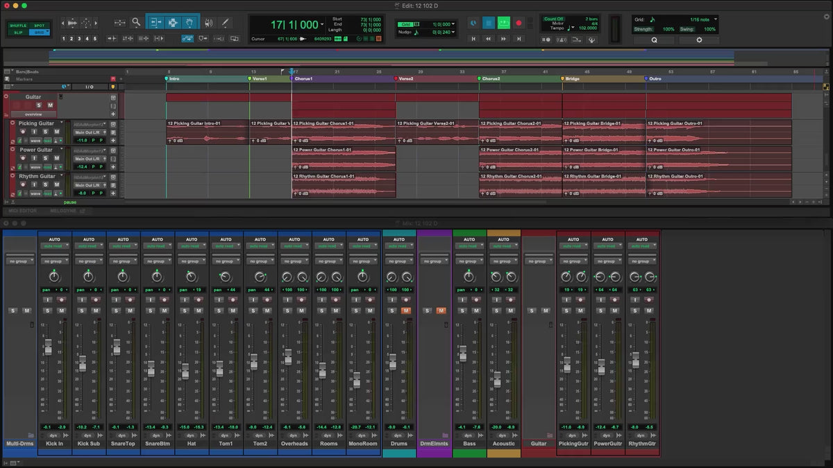Enable Shuffle edit mode
The image size is (833, 468).
pyautogui.click(x=19, y=25)
